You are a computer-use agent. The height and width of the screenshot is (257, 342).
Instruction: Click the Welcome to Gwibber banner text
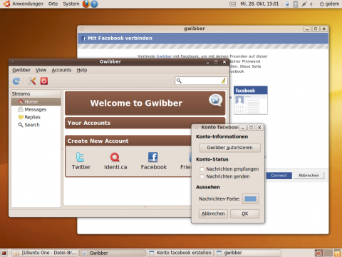136,103
